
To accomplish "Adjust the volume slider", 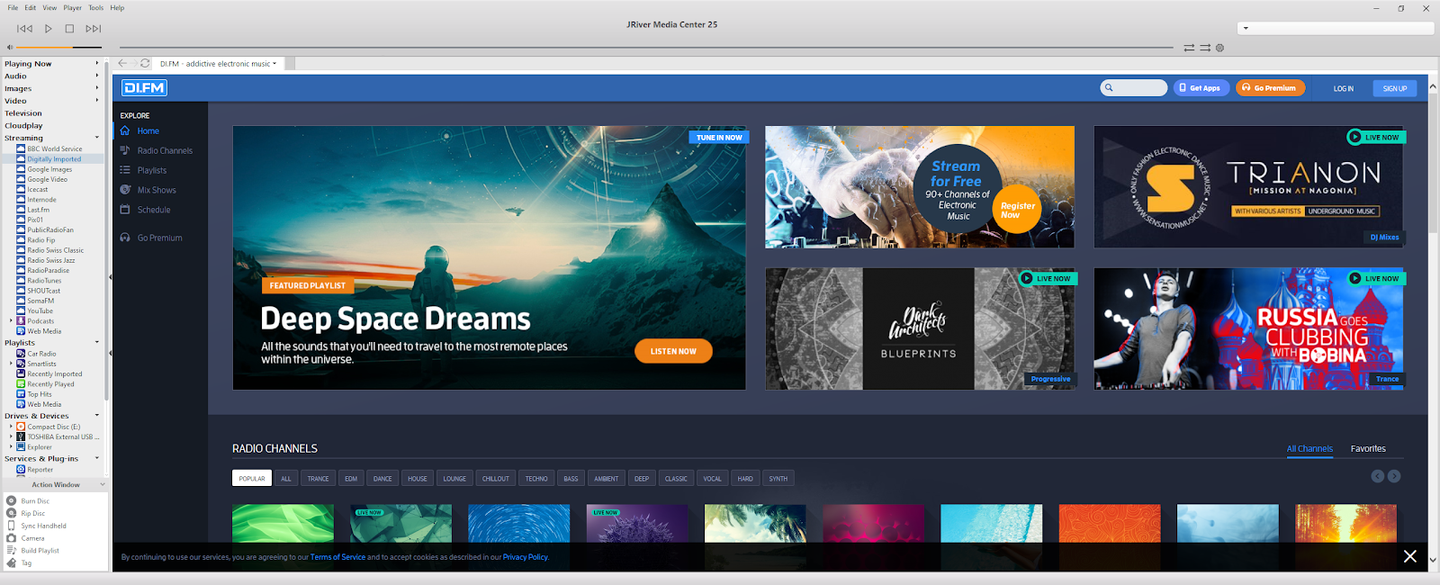I will tap(58, 47).
